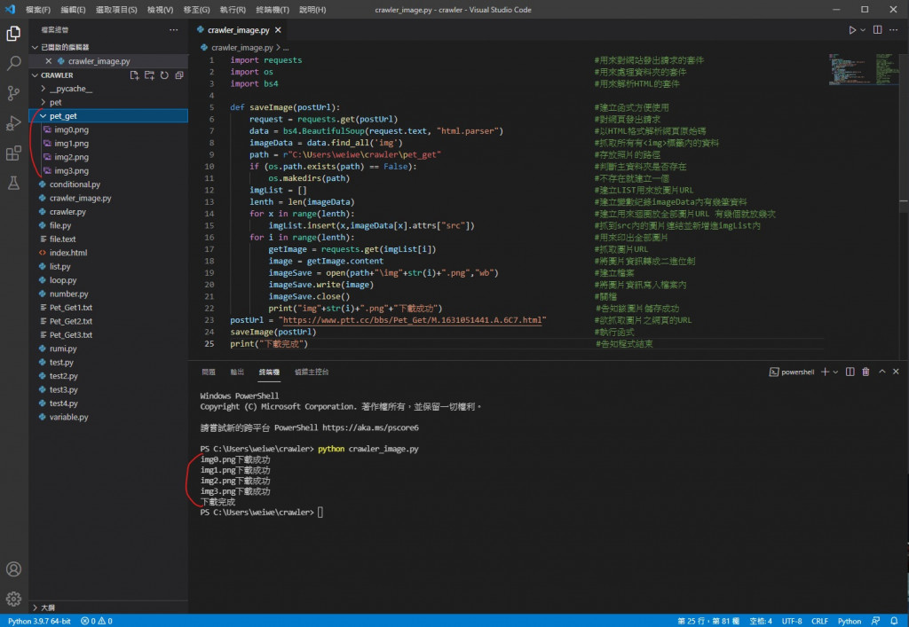Open the Extensions view

point(13,153)
